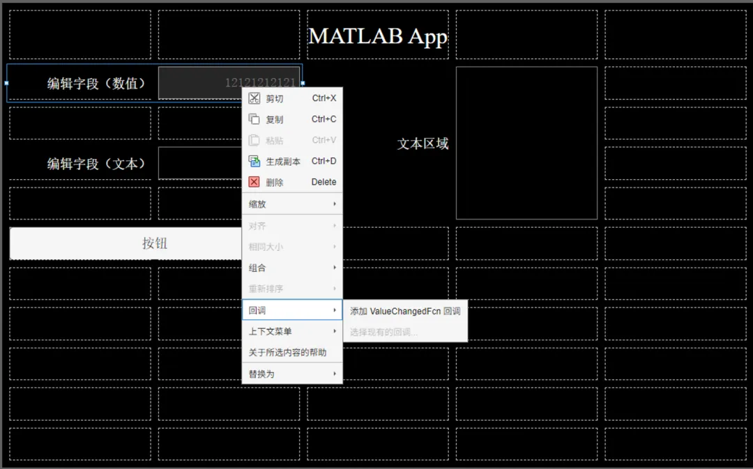Expand the 替换为 submenu arrow
753x469 pixels.
click(x=335, y=374)
